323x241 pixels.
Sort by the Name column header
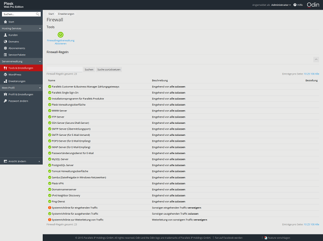pyautogui.click(x=52, y=80)
